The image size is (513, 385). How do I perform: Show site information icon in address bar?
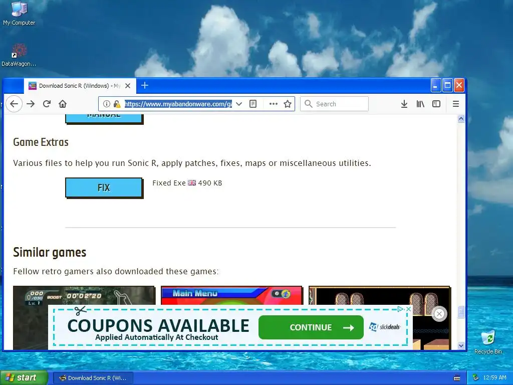pos(106,104)
